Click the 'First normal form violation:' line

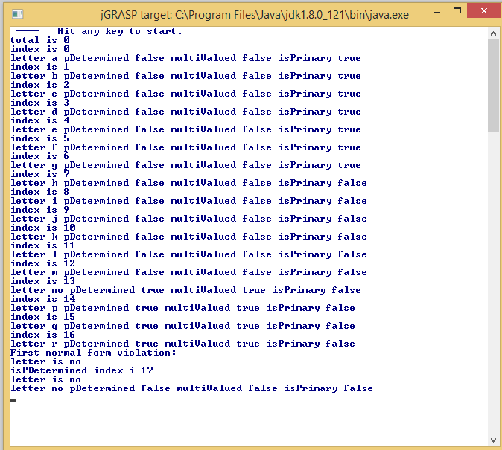click(93, 353)
